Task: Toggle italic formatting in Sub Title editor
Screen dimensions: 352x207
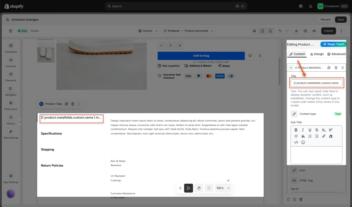Action: click(x=303, y=130)
